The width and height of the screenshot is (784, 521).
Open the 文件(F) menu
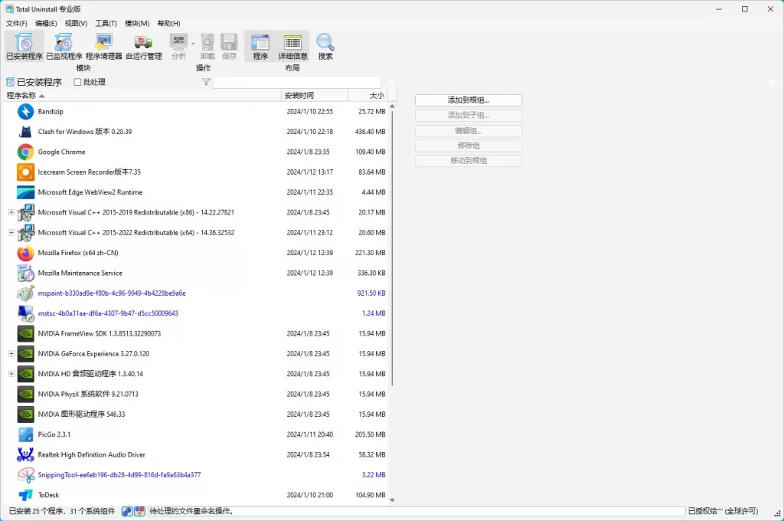[x=17, y=24]
